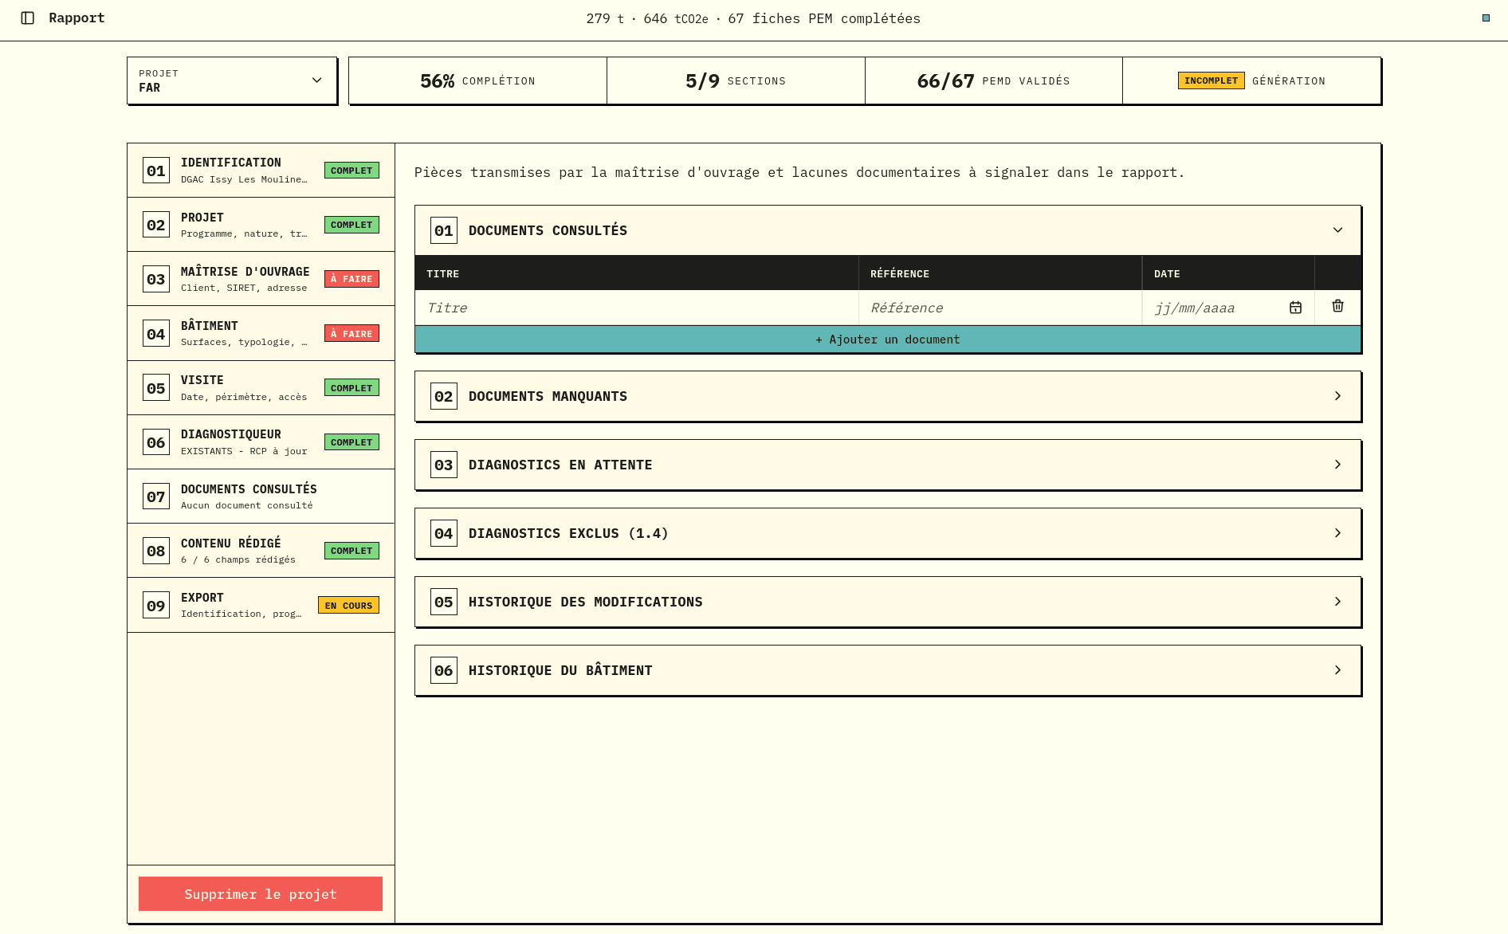Click the small teal square status icon
This screenshot has height=934, width=1508.
click(x=1486, y=18)
